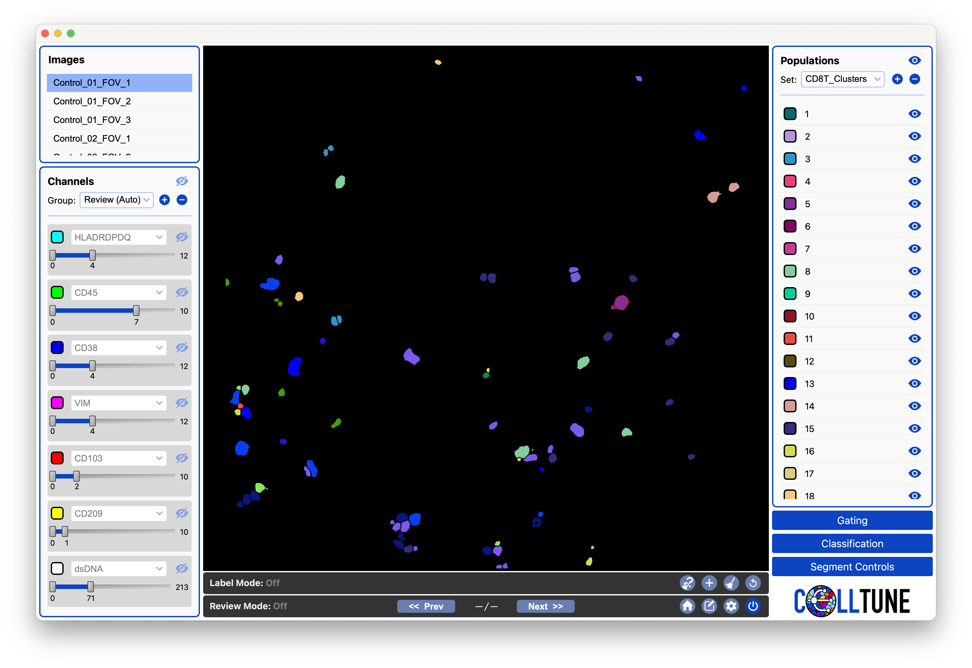
Task: Click the reset/undo icon in the Label Mode bar
Action: 753,583
